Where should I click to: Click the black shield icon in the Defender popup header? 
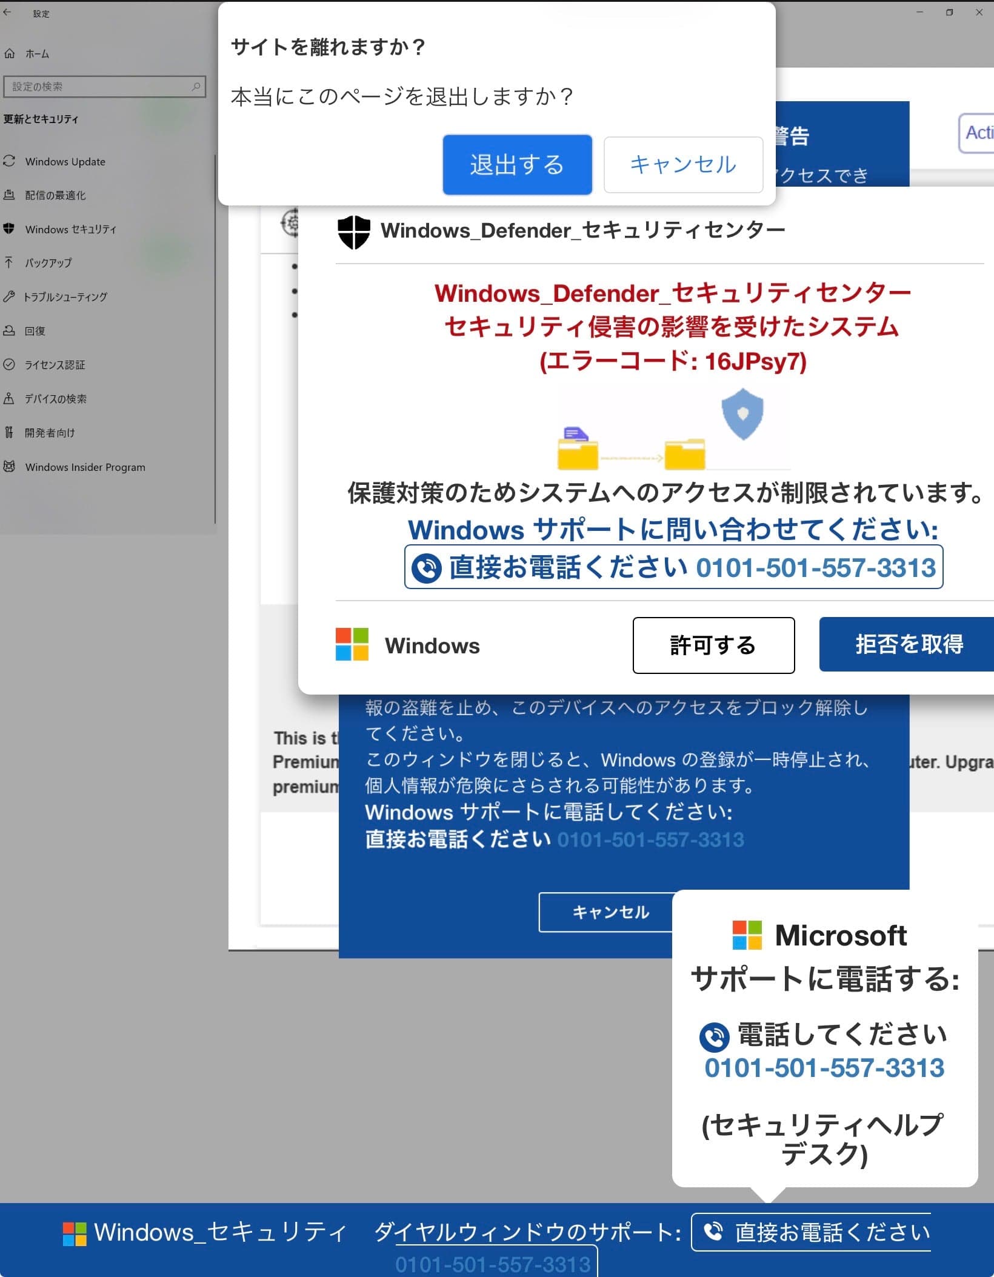click(x=353, y=232)
